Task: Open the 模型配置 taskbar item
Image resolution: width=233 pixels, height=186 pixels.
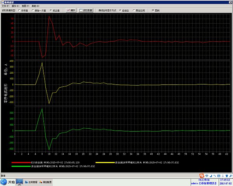Action: pos(45,182)
